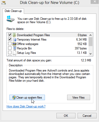This screenshot has width=99, height=122.
Task: Click the Setup Log Files document icon
Action: pos(14,53)
